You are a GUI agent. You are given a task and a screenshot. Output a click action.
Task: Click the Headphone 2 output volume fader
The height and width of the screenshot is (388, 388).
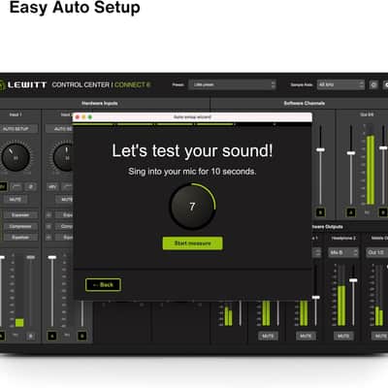(353, 280)
